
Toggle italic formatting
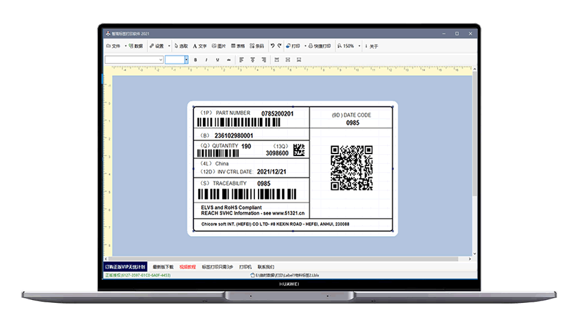[207, 60]
